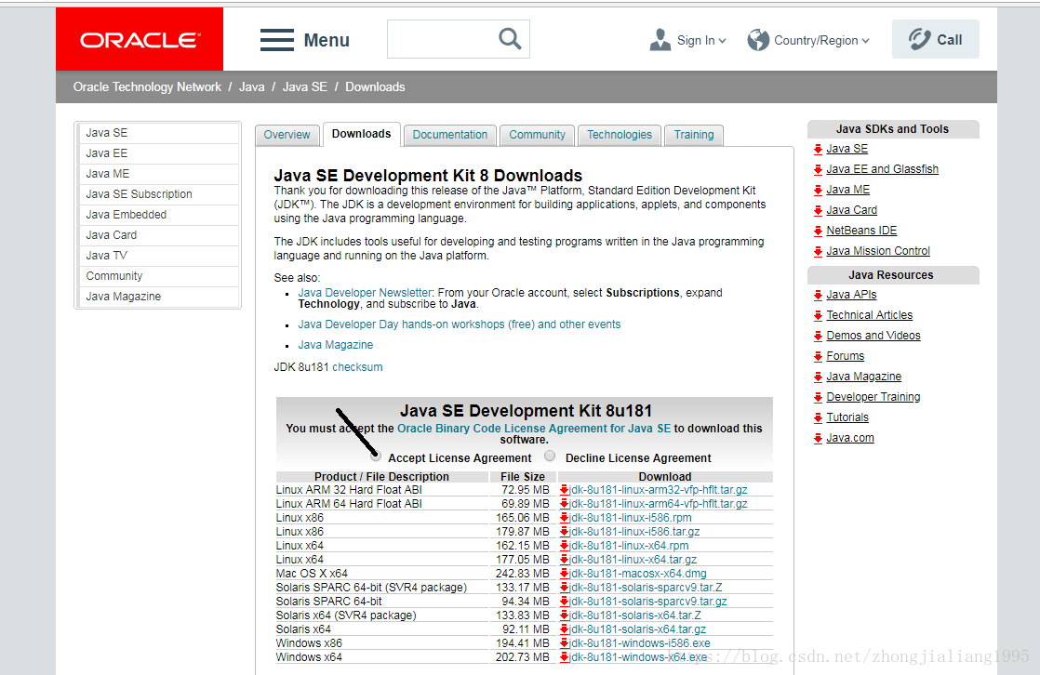1040x675 pixels.
Task: Download jdk-8u181-solaris-x64.tar.Z file link
Action: click(634, 615)
